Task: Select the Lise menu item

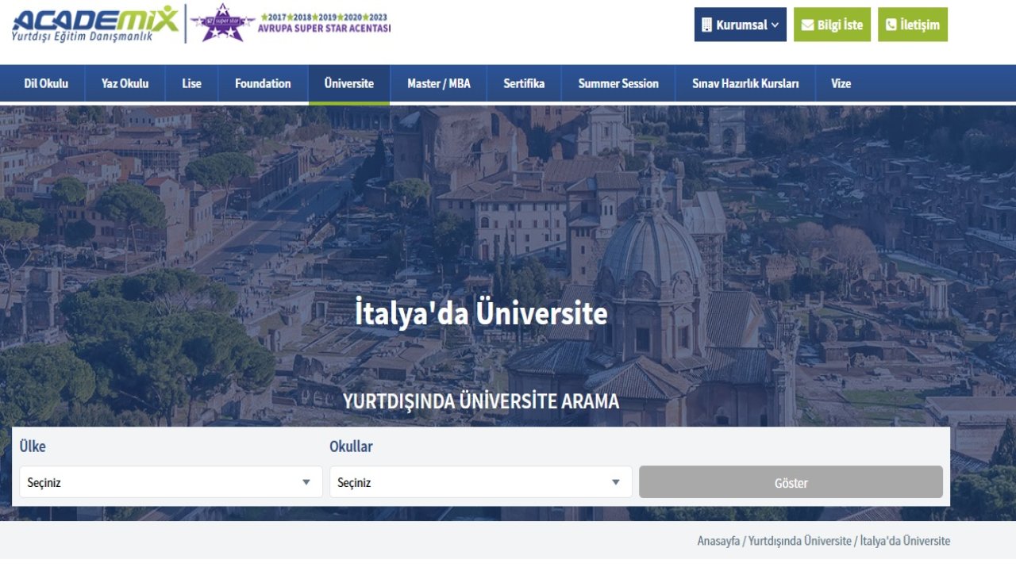Action: pyautogui.click(x=190, y=83)
